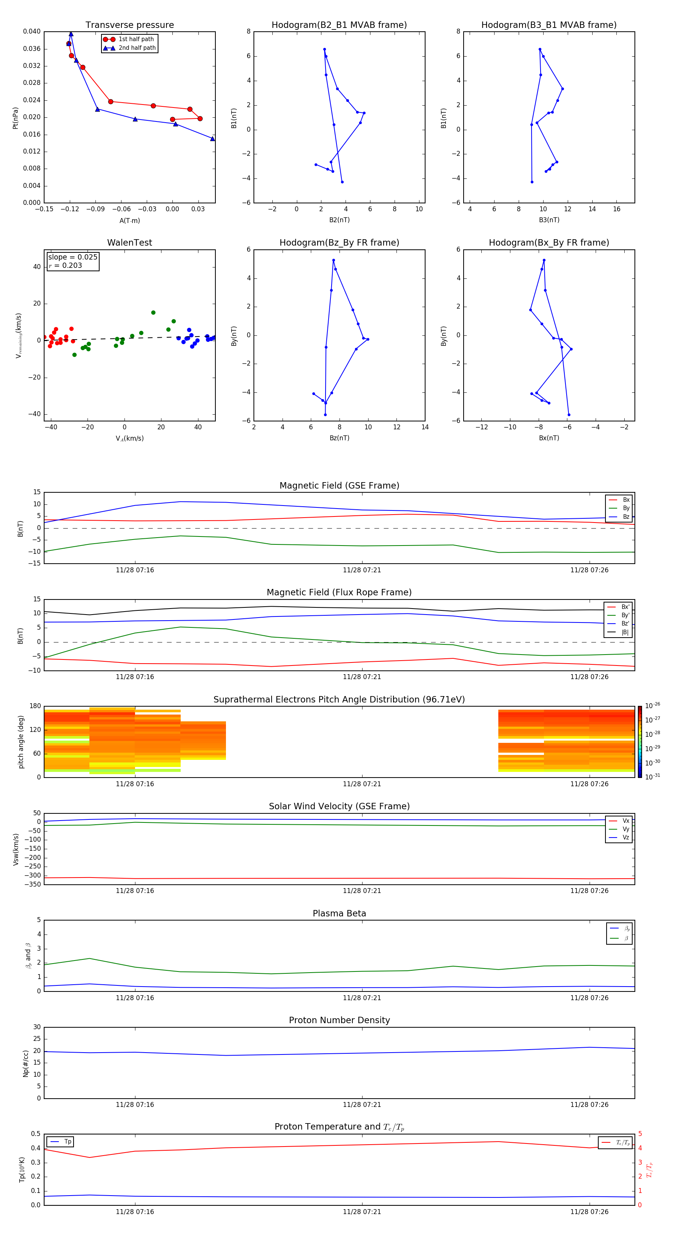
Task: Click the red 'Te/Tp' right axis label
Action: coord(650,1170)
